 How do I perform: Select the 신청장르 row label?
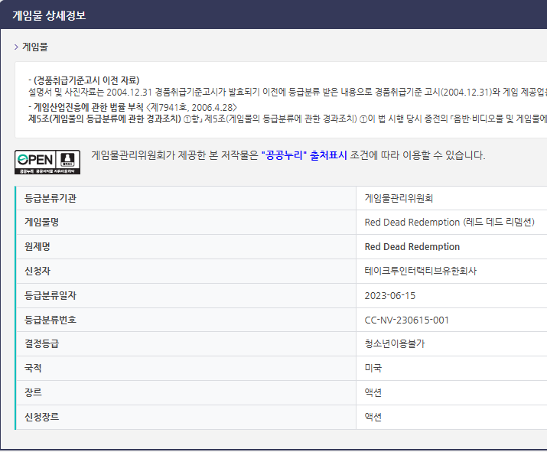[x=41, y=417]
